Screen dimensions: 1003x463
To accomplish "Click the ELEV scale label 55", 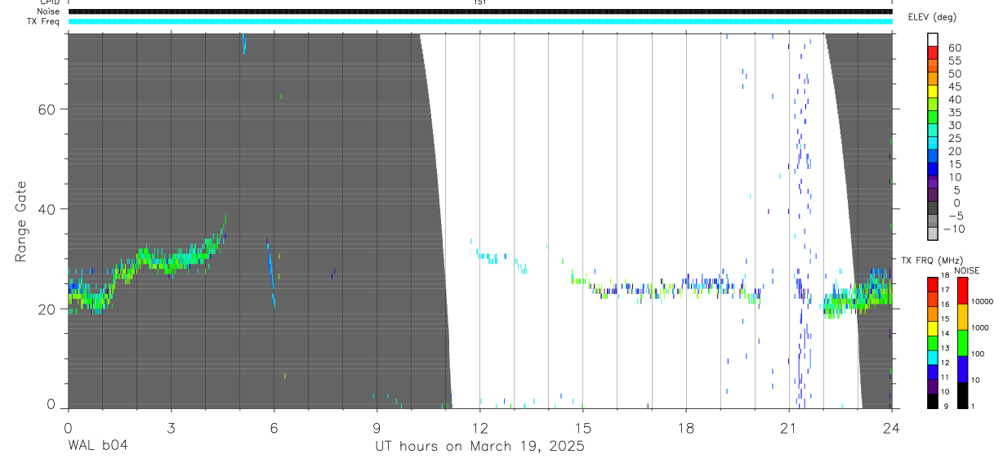I will (954, 60).
